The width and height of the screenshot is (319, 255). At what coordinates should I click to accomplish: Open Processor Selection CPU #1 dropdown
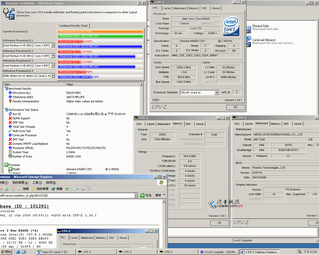coord(216,92)
